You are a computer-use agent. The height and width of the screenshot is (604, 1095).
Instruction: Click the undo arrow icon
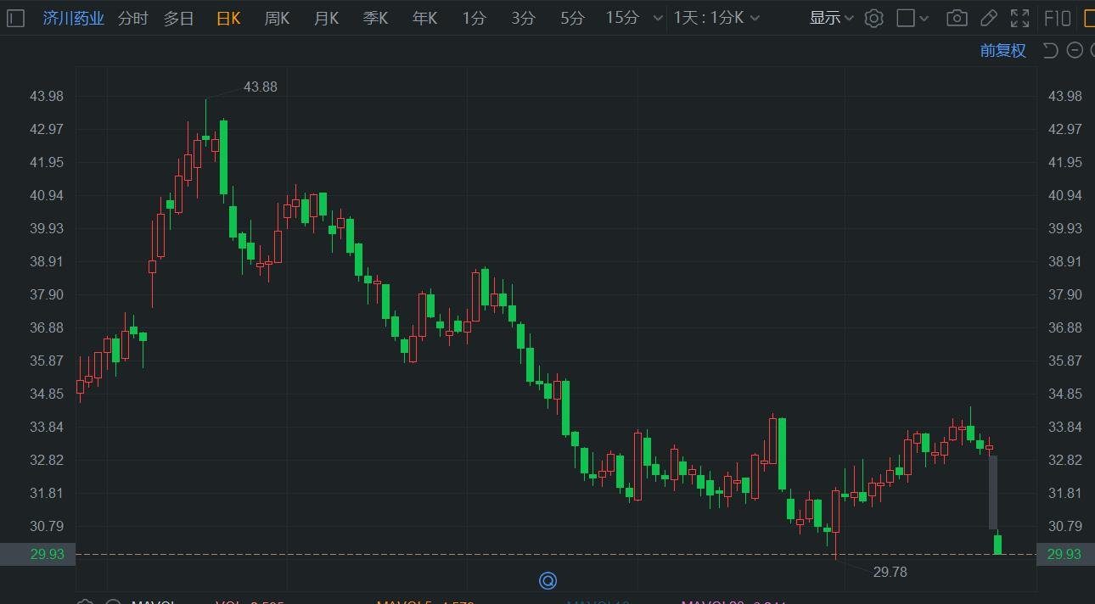pyautogui.click(x=1050, y=50)
